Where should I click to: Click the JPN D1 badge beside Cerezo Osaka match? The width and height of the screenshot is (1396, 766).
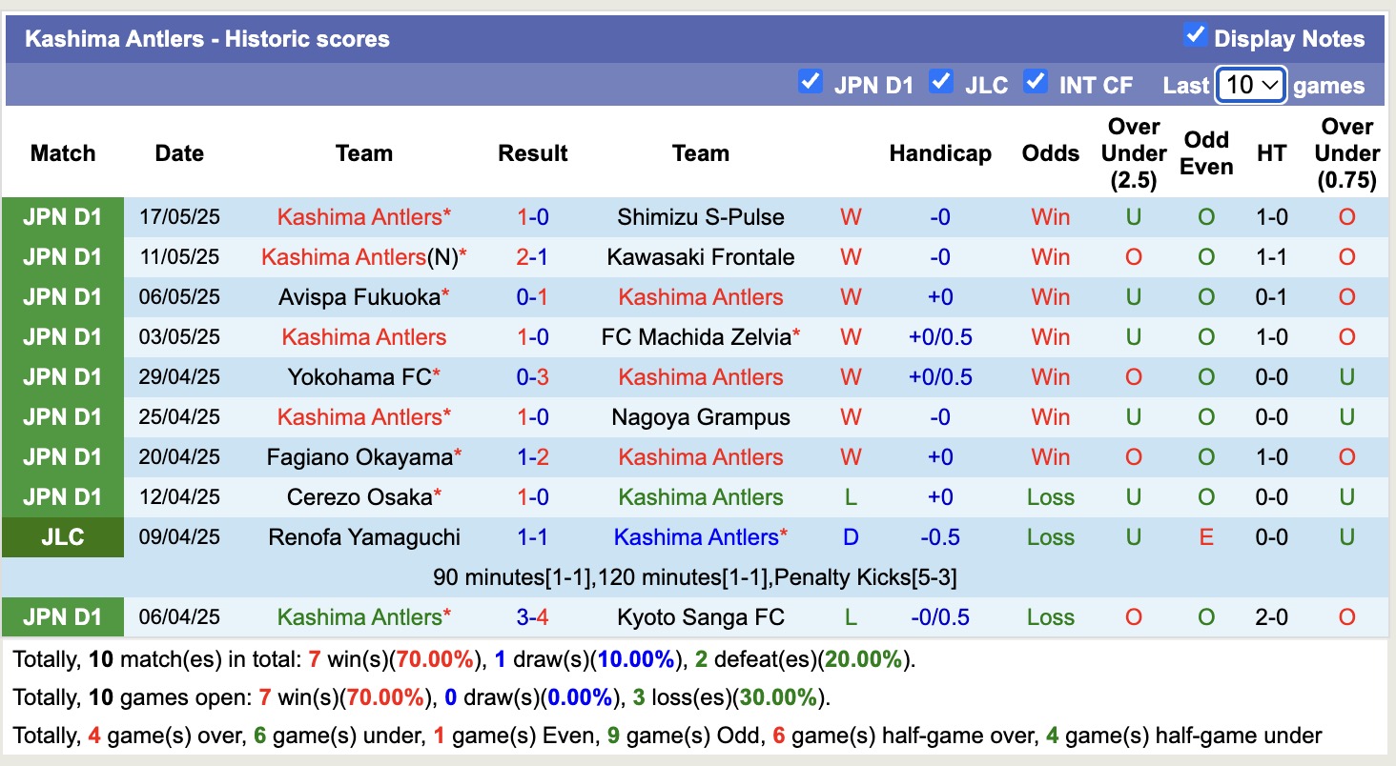[x=63, y=496]
